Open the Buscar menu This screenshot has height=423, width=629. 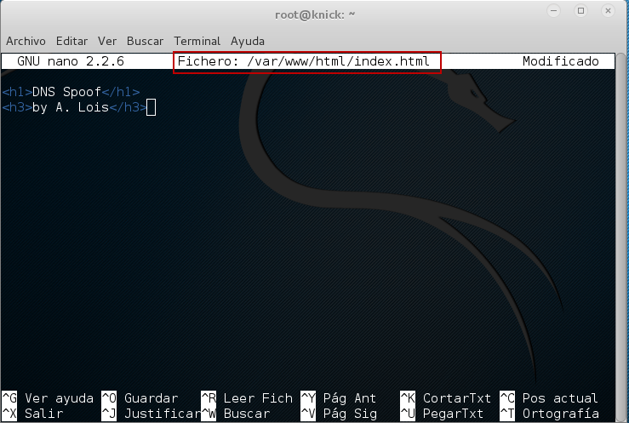coord(145,42)
